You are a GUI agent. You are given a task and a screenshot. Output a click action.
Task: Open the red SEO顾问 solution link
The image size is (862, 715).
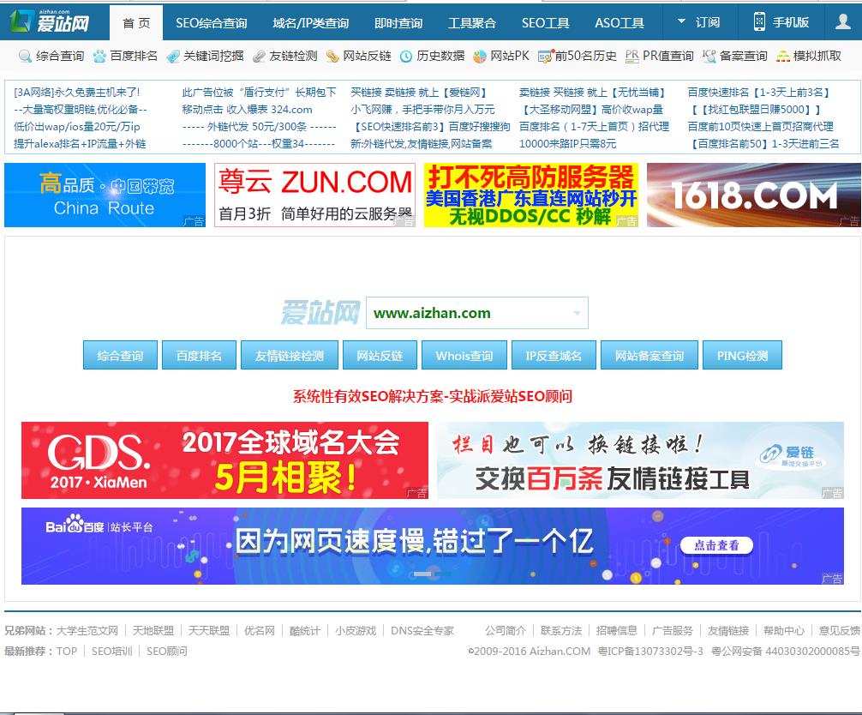pyautogui.click(x=433, y=396)
